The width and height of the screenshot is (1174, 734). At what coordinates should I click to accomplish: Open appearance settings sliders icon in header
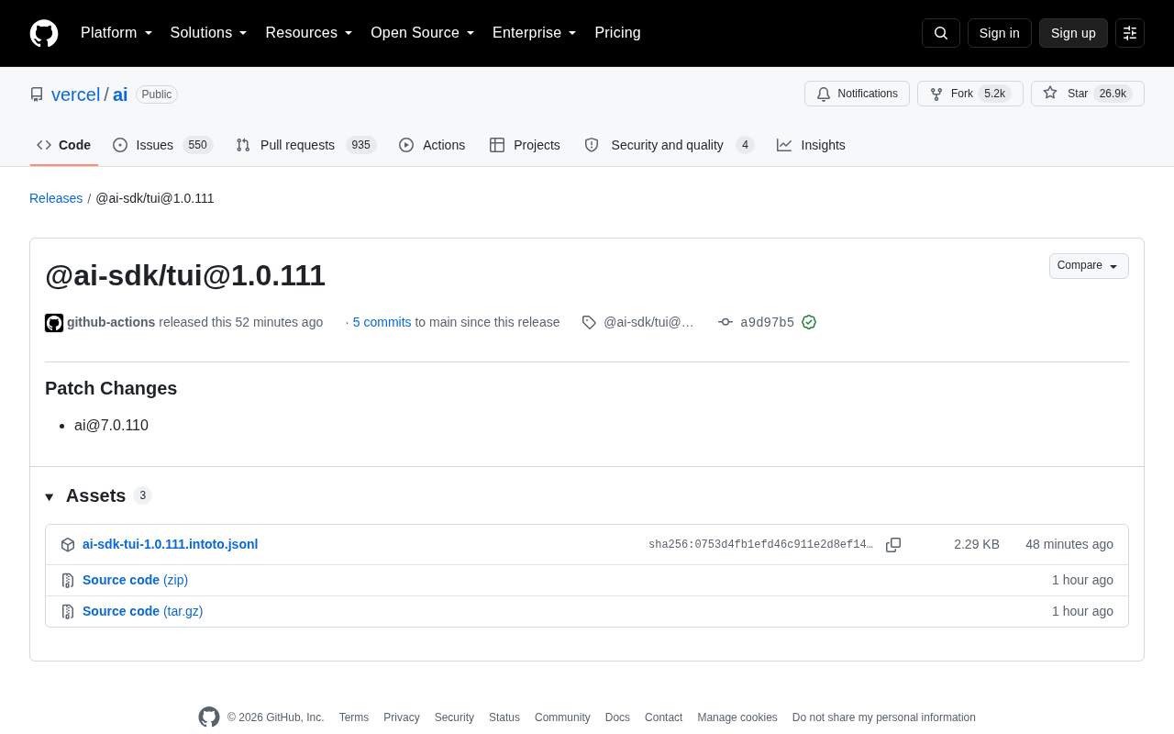click(x=1130, y=33)
